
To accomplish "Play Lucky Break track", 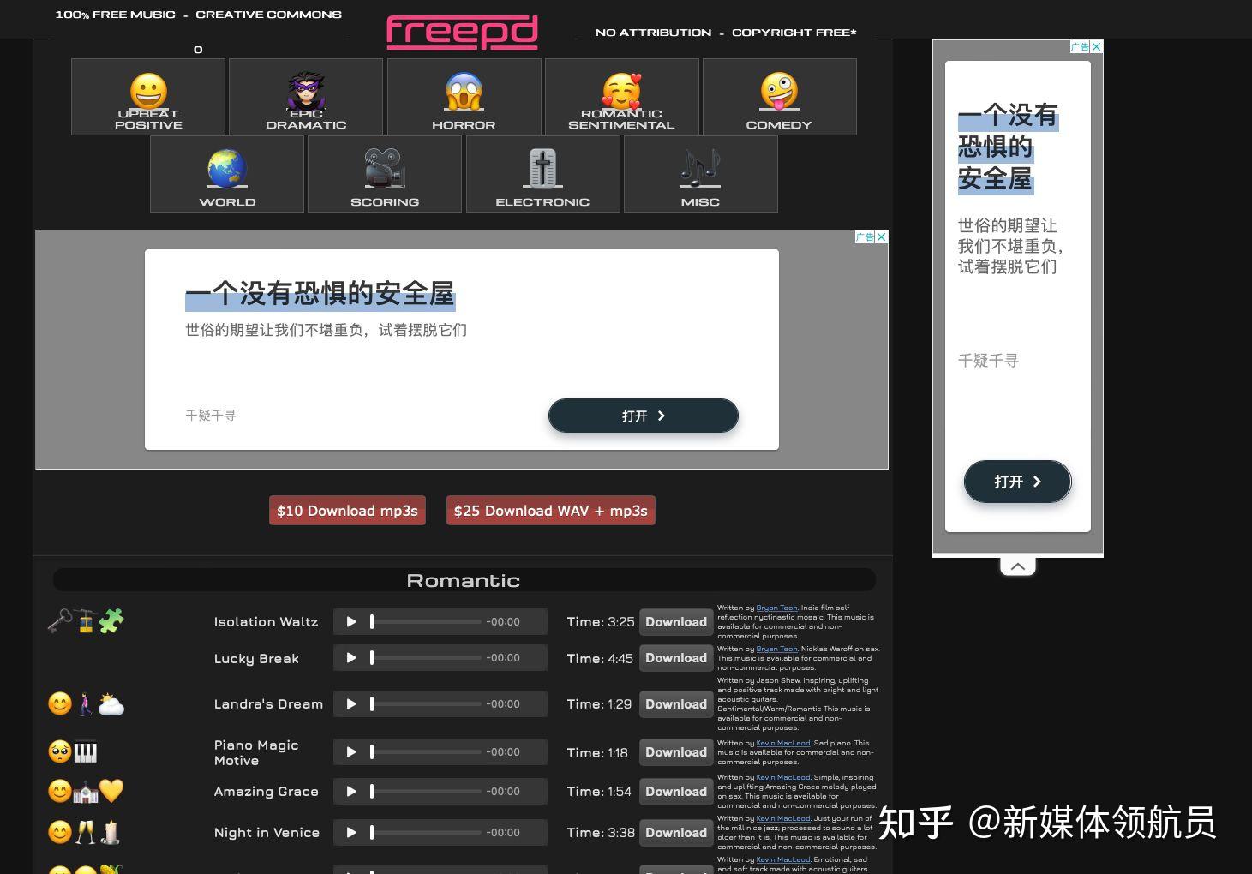I will [351, 658].
